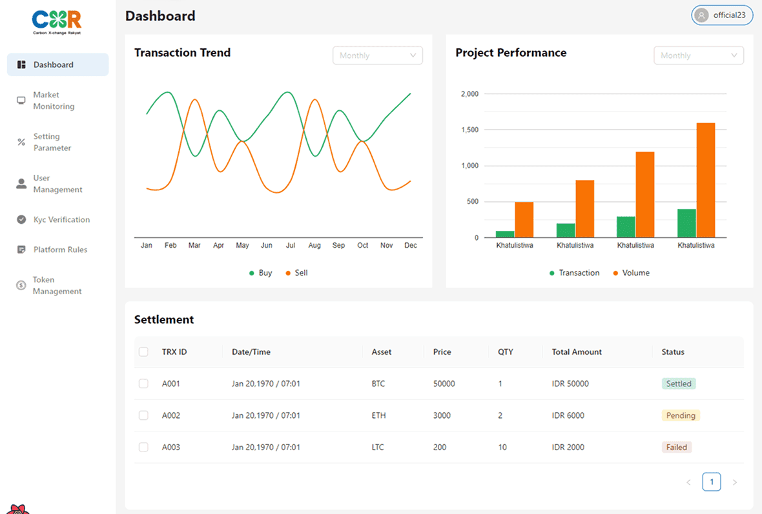Click the Failed status tag
The width and height of the screenshot is (762, 514).
[x=677, y=447]
